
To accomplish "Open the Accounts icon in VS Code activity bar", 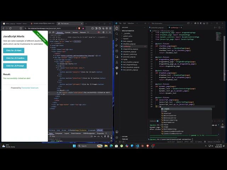I will pyautogui.click(x=117, y=132).
